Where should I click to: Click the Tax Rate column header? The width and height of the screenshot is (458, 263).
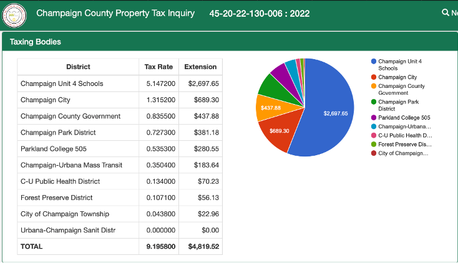pyautogui.click(x=158, y=67)
